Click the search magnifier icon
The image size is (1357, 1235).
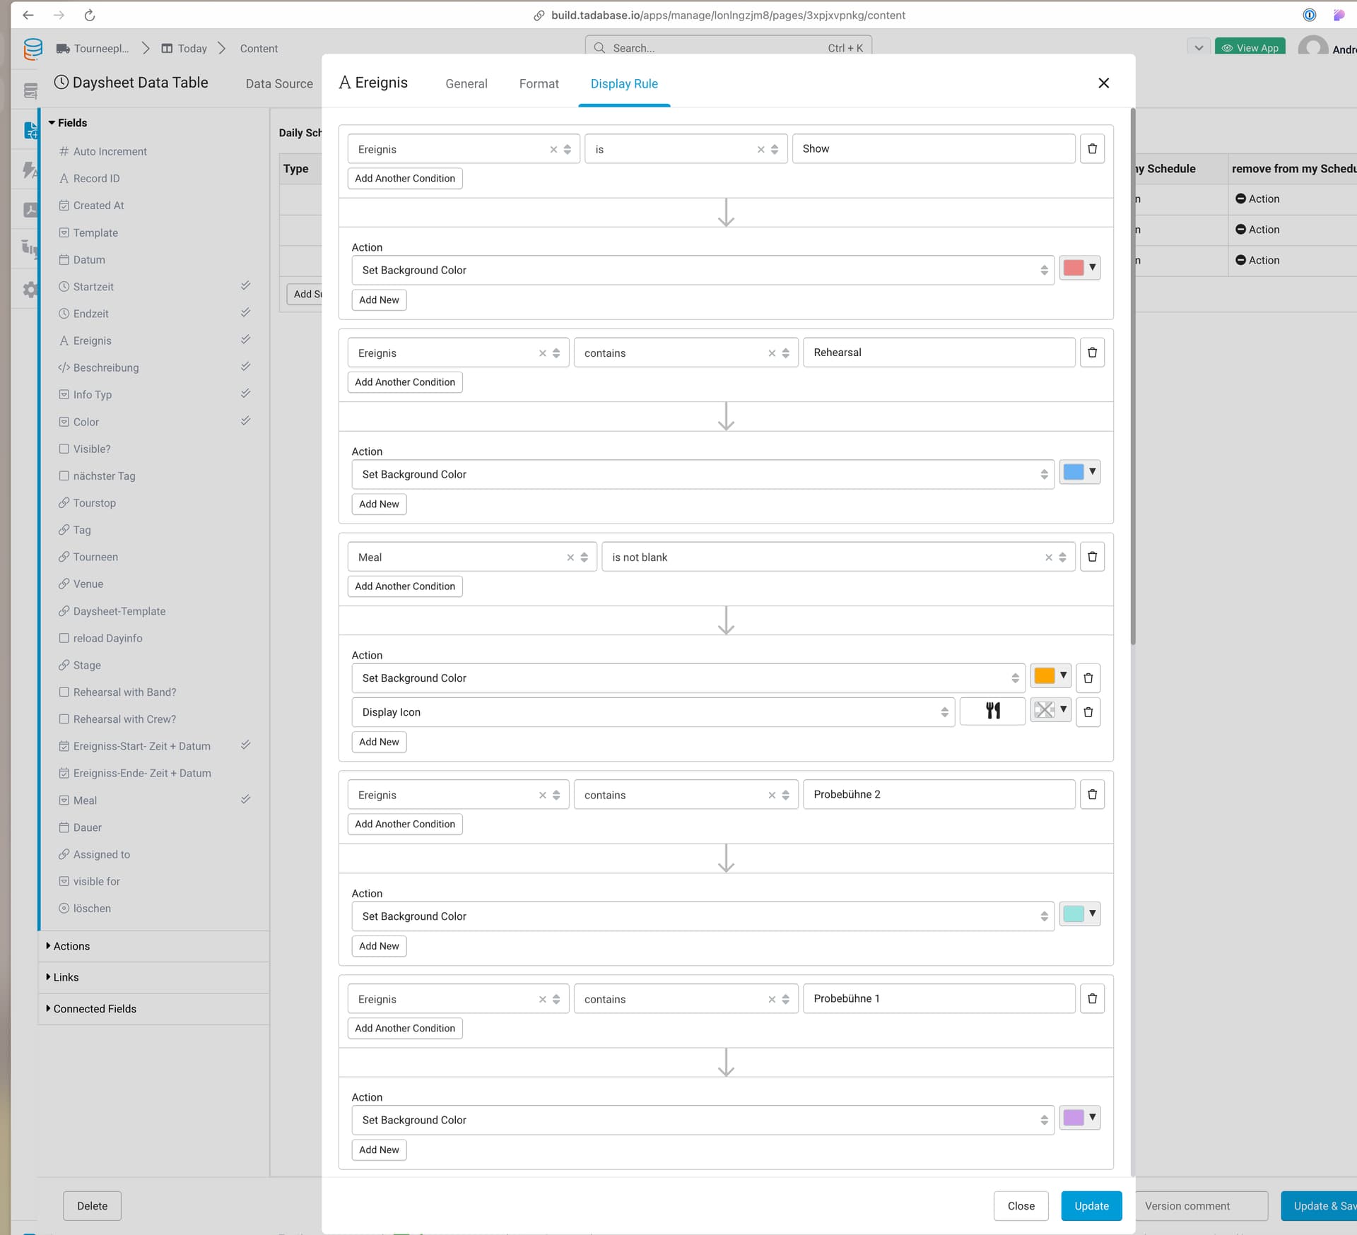pos(599,47)
